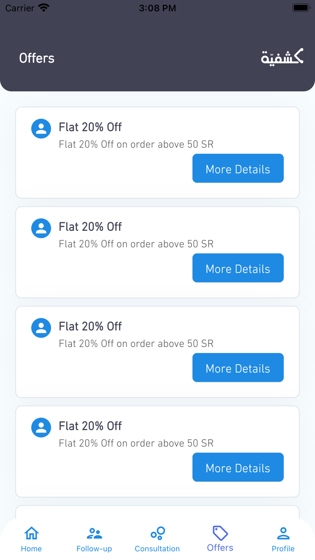The width and height of the screenshot is (315, 560).
Task: Click the Arabic logo in header
Action: pyautogui.click(x=282, y=58)
